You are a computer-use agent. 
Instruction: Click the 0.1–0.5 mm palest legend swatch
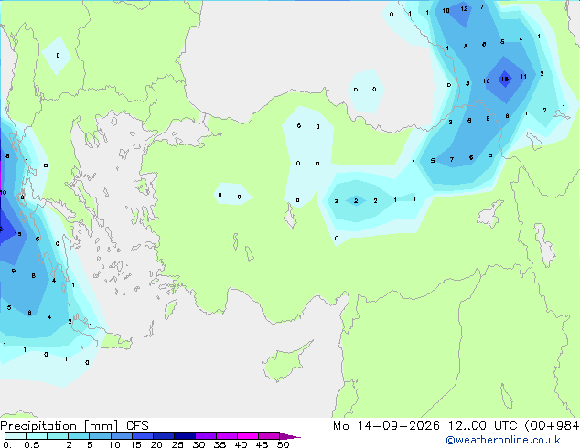[x=16, y=436]
